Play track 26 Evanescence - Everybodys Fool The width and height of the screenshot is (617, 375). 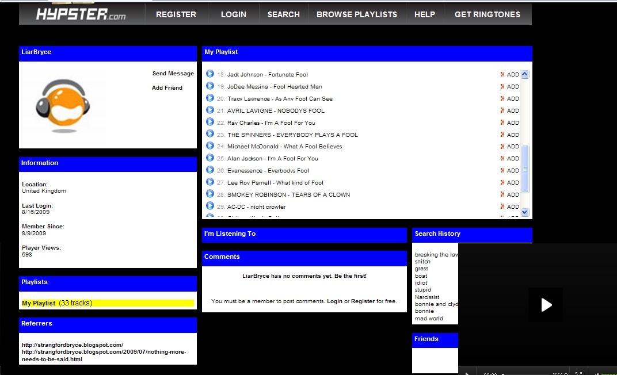[210, 170]
